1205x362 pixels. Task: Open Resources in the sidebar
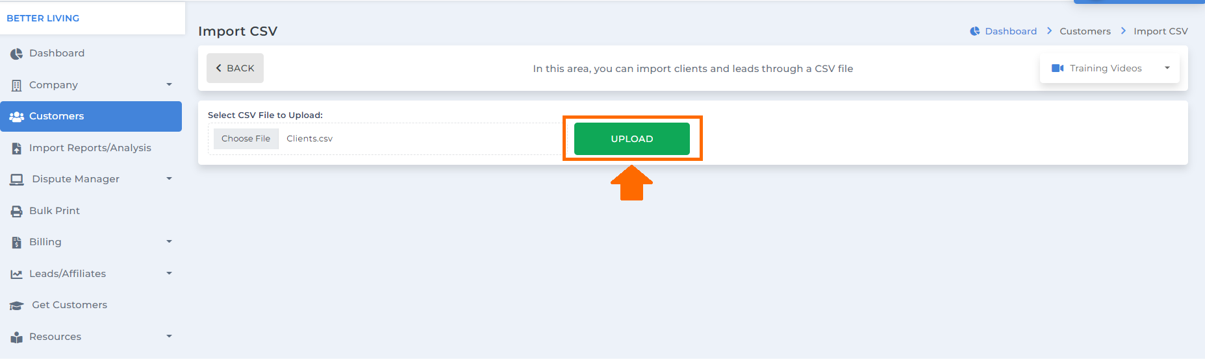pyautogui.click(x=91, y=337)
